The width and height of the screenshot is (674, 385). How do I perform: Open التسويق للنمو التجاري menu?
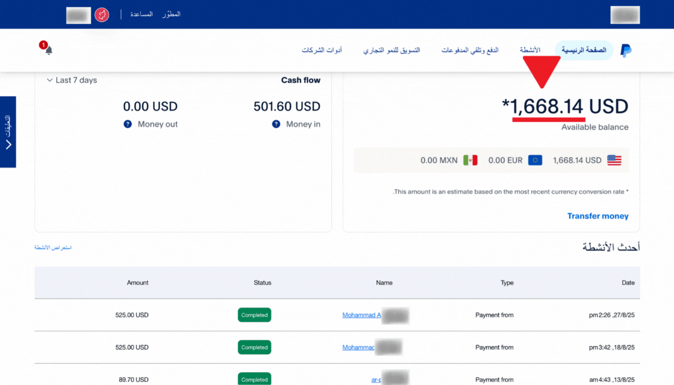point(391,51)
